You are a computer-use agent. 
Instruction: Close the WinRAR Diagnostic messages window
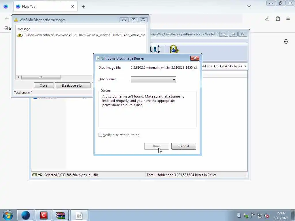click(143, 20)
